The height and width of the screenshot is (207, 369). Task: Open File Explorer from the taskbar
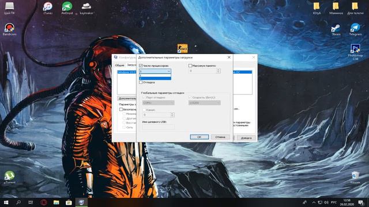[x=57, y=202]
